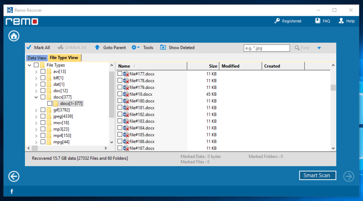Collapse the File Types root node
Screen dimensions: 363x201
pos(29,65)
